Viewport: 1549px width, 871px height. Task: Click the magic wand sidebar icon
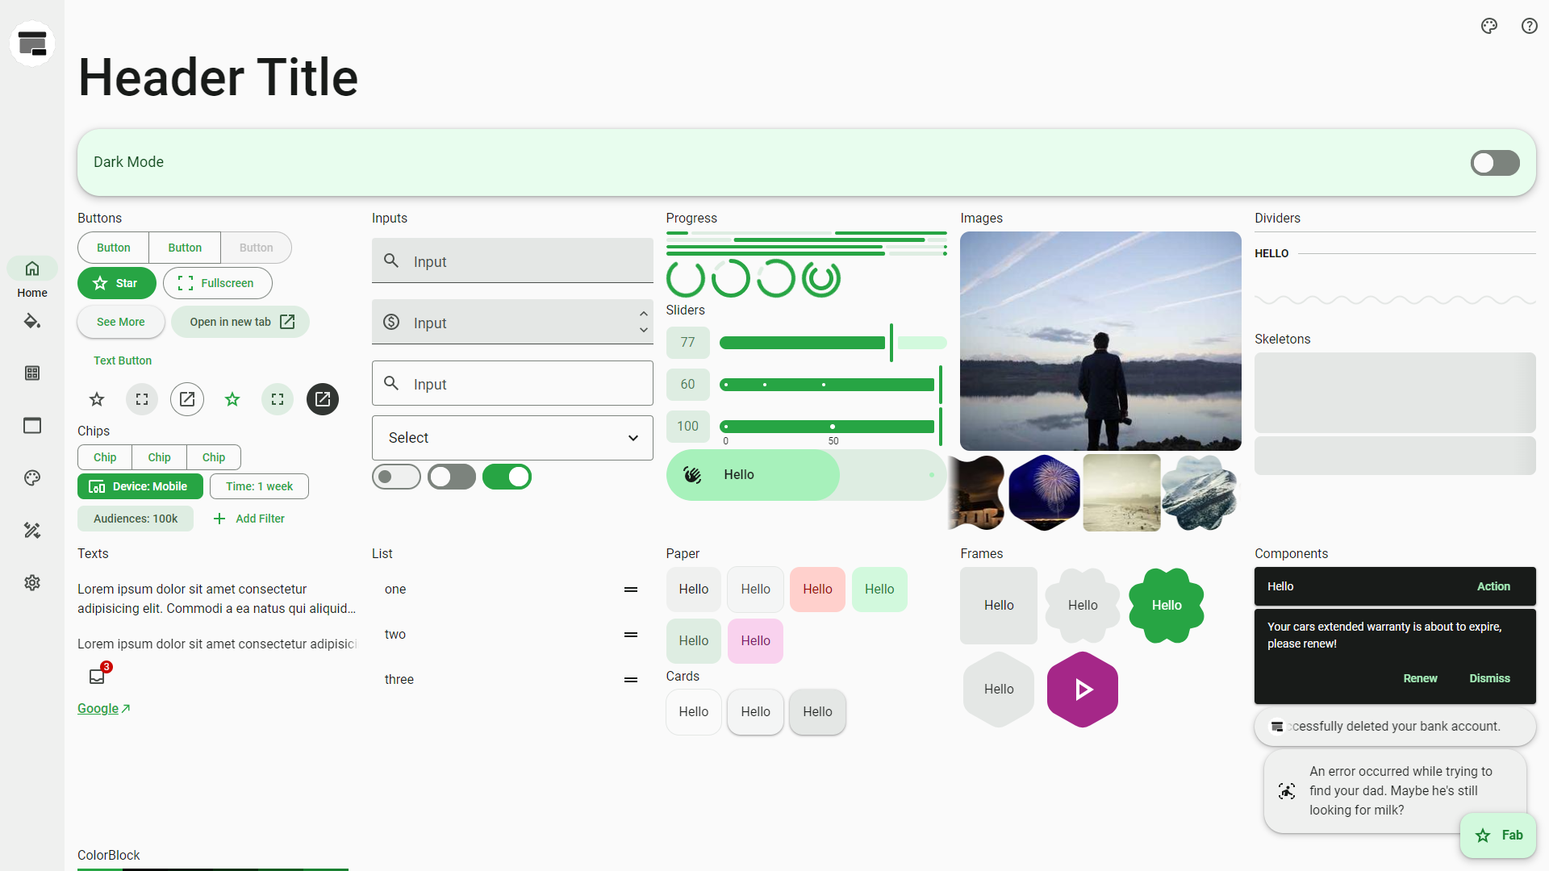tap(32, 530)
